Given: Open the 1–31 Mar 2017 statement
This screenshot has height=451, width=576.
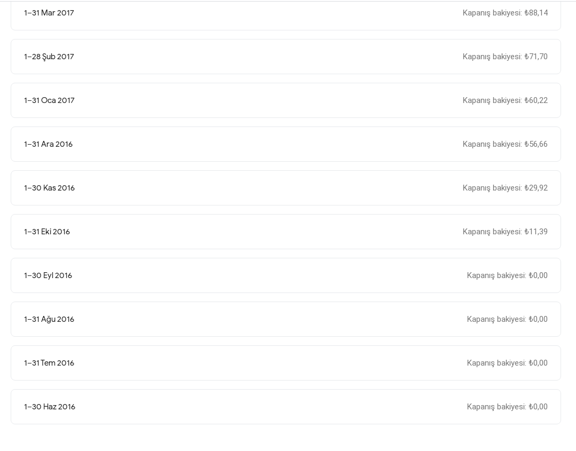Looking at the screenshot, I should pos(286,15).
